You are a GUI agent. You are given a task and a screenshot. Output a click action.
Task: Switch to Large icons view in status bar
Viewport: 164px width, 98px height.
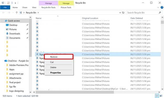click(161, 96)
